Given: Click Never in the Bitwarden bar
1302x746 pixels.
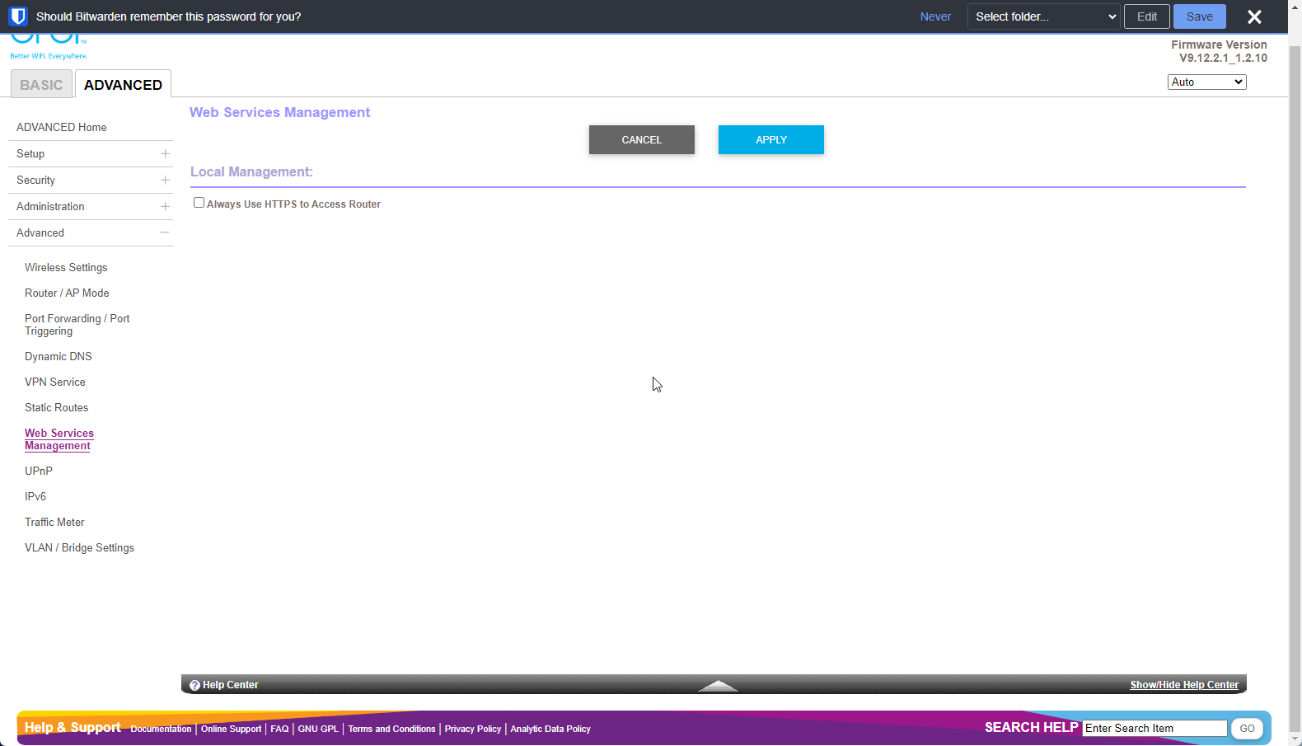Looking at the screenshot, I should (935, 16).
